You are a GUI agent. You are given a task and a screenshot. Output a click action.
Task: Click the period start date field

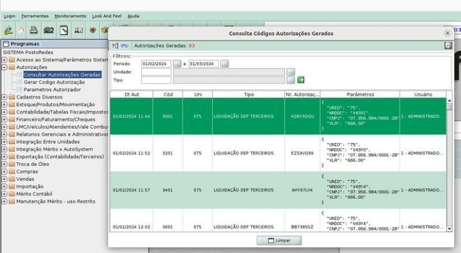click(x=156, y=63)
